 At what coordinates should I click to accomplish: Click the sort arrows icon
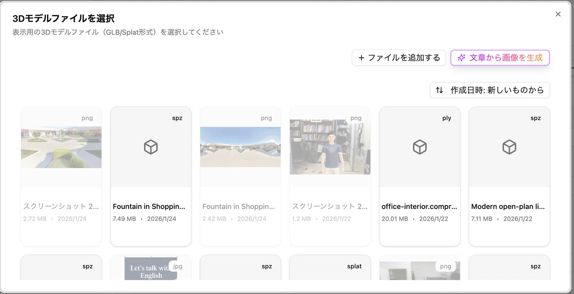coord(439,90)
